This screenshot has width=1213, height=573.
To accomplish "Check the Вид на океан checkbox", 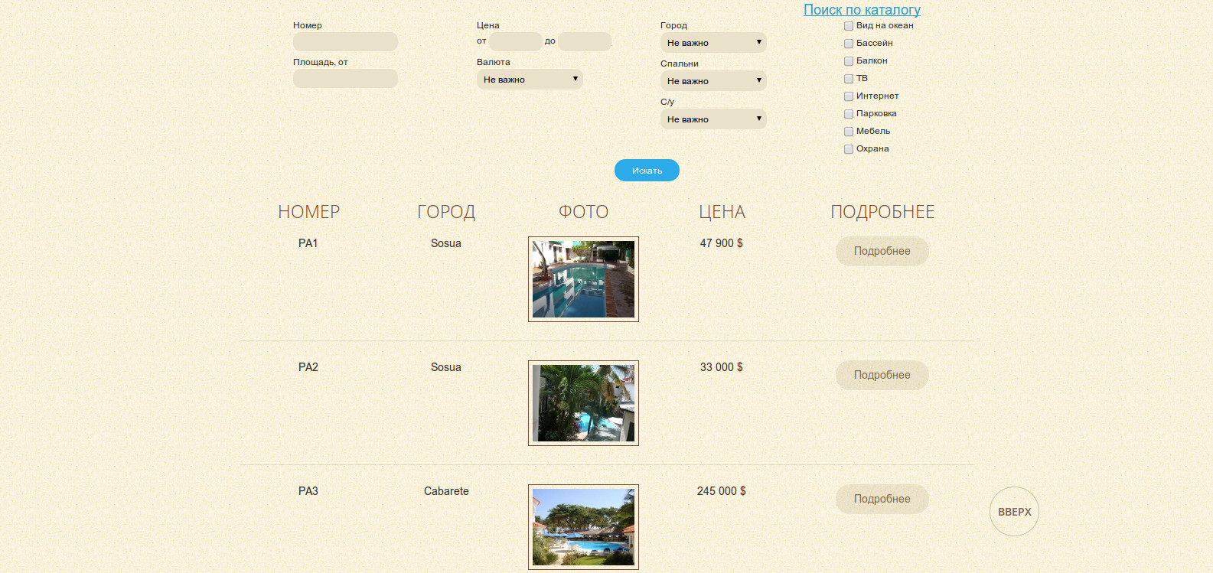I will (x=849, y=26).
